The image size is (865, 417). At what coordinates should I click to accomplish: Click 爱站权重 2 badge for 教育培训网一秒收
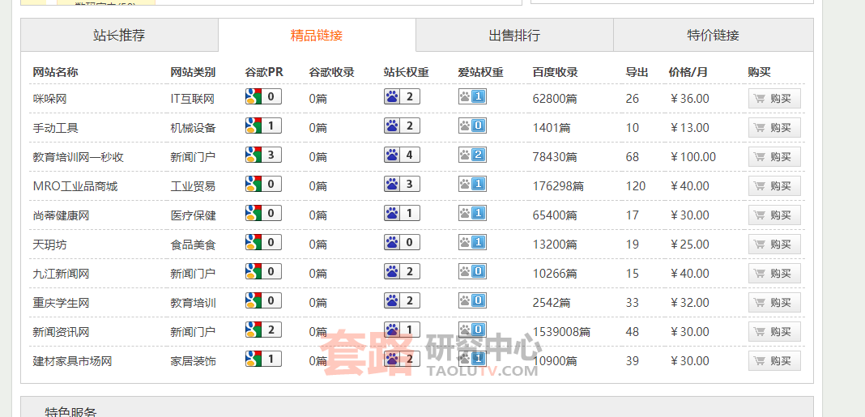pyautogui.click(x=472, y=155)
